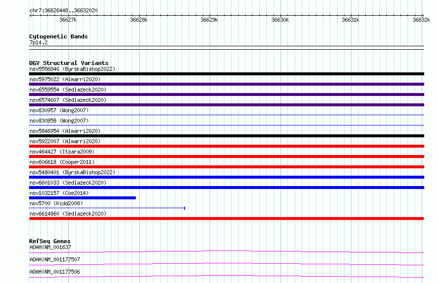
Task: Click the purple bar for nsv6574607
Action: (226, 105)
